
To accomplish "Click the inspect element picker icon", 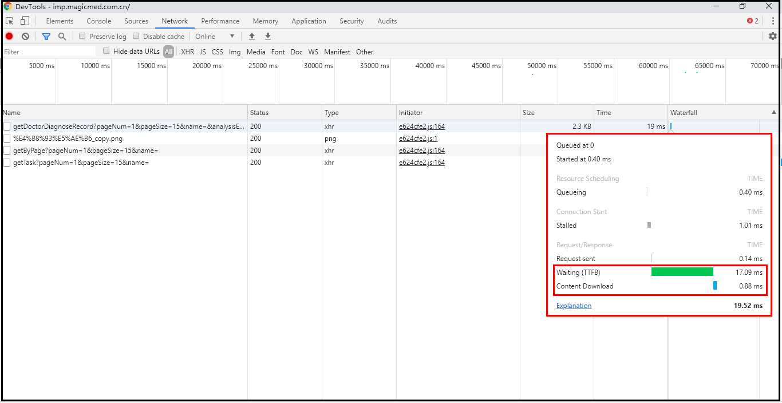I will point(9,21).
